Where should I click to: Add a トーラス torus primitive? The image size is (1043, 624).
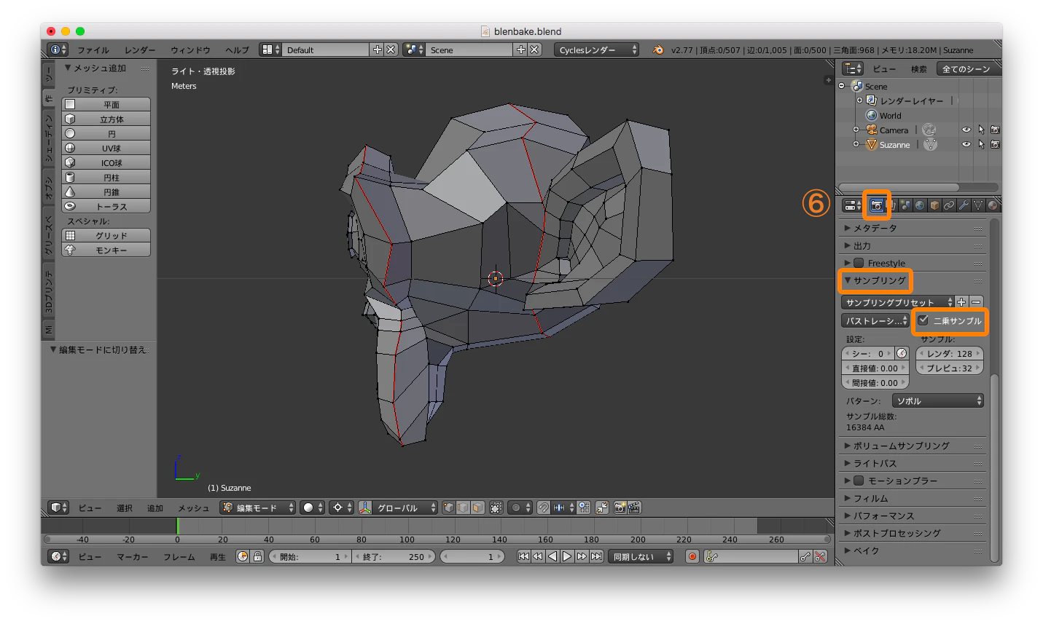pyautogui.click(x=106, y=206)
